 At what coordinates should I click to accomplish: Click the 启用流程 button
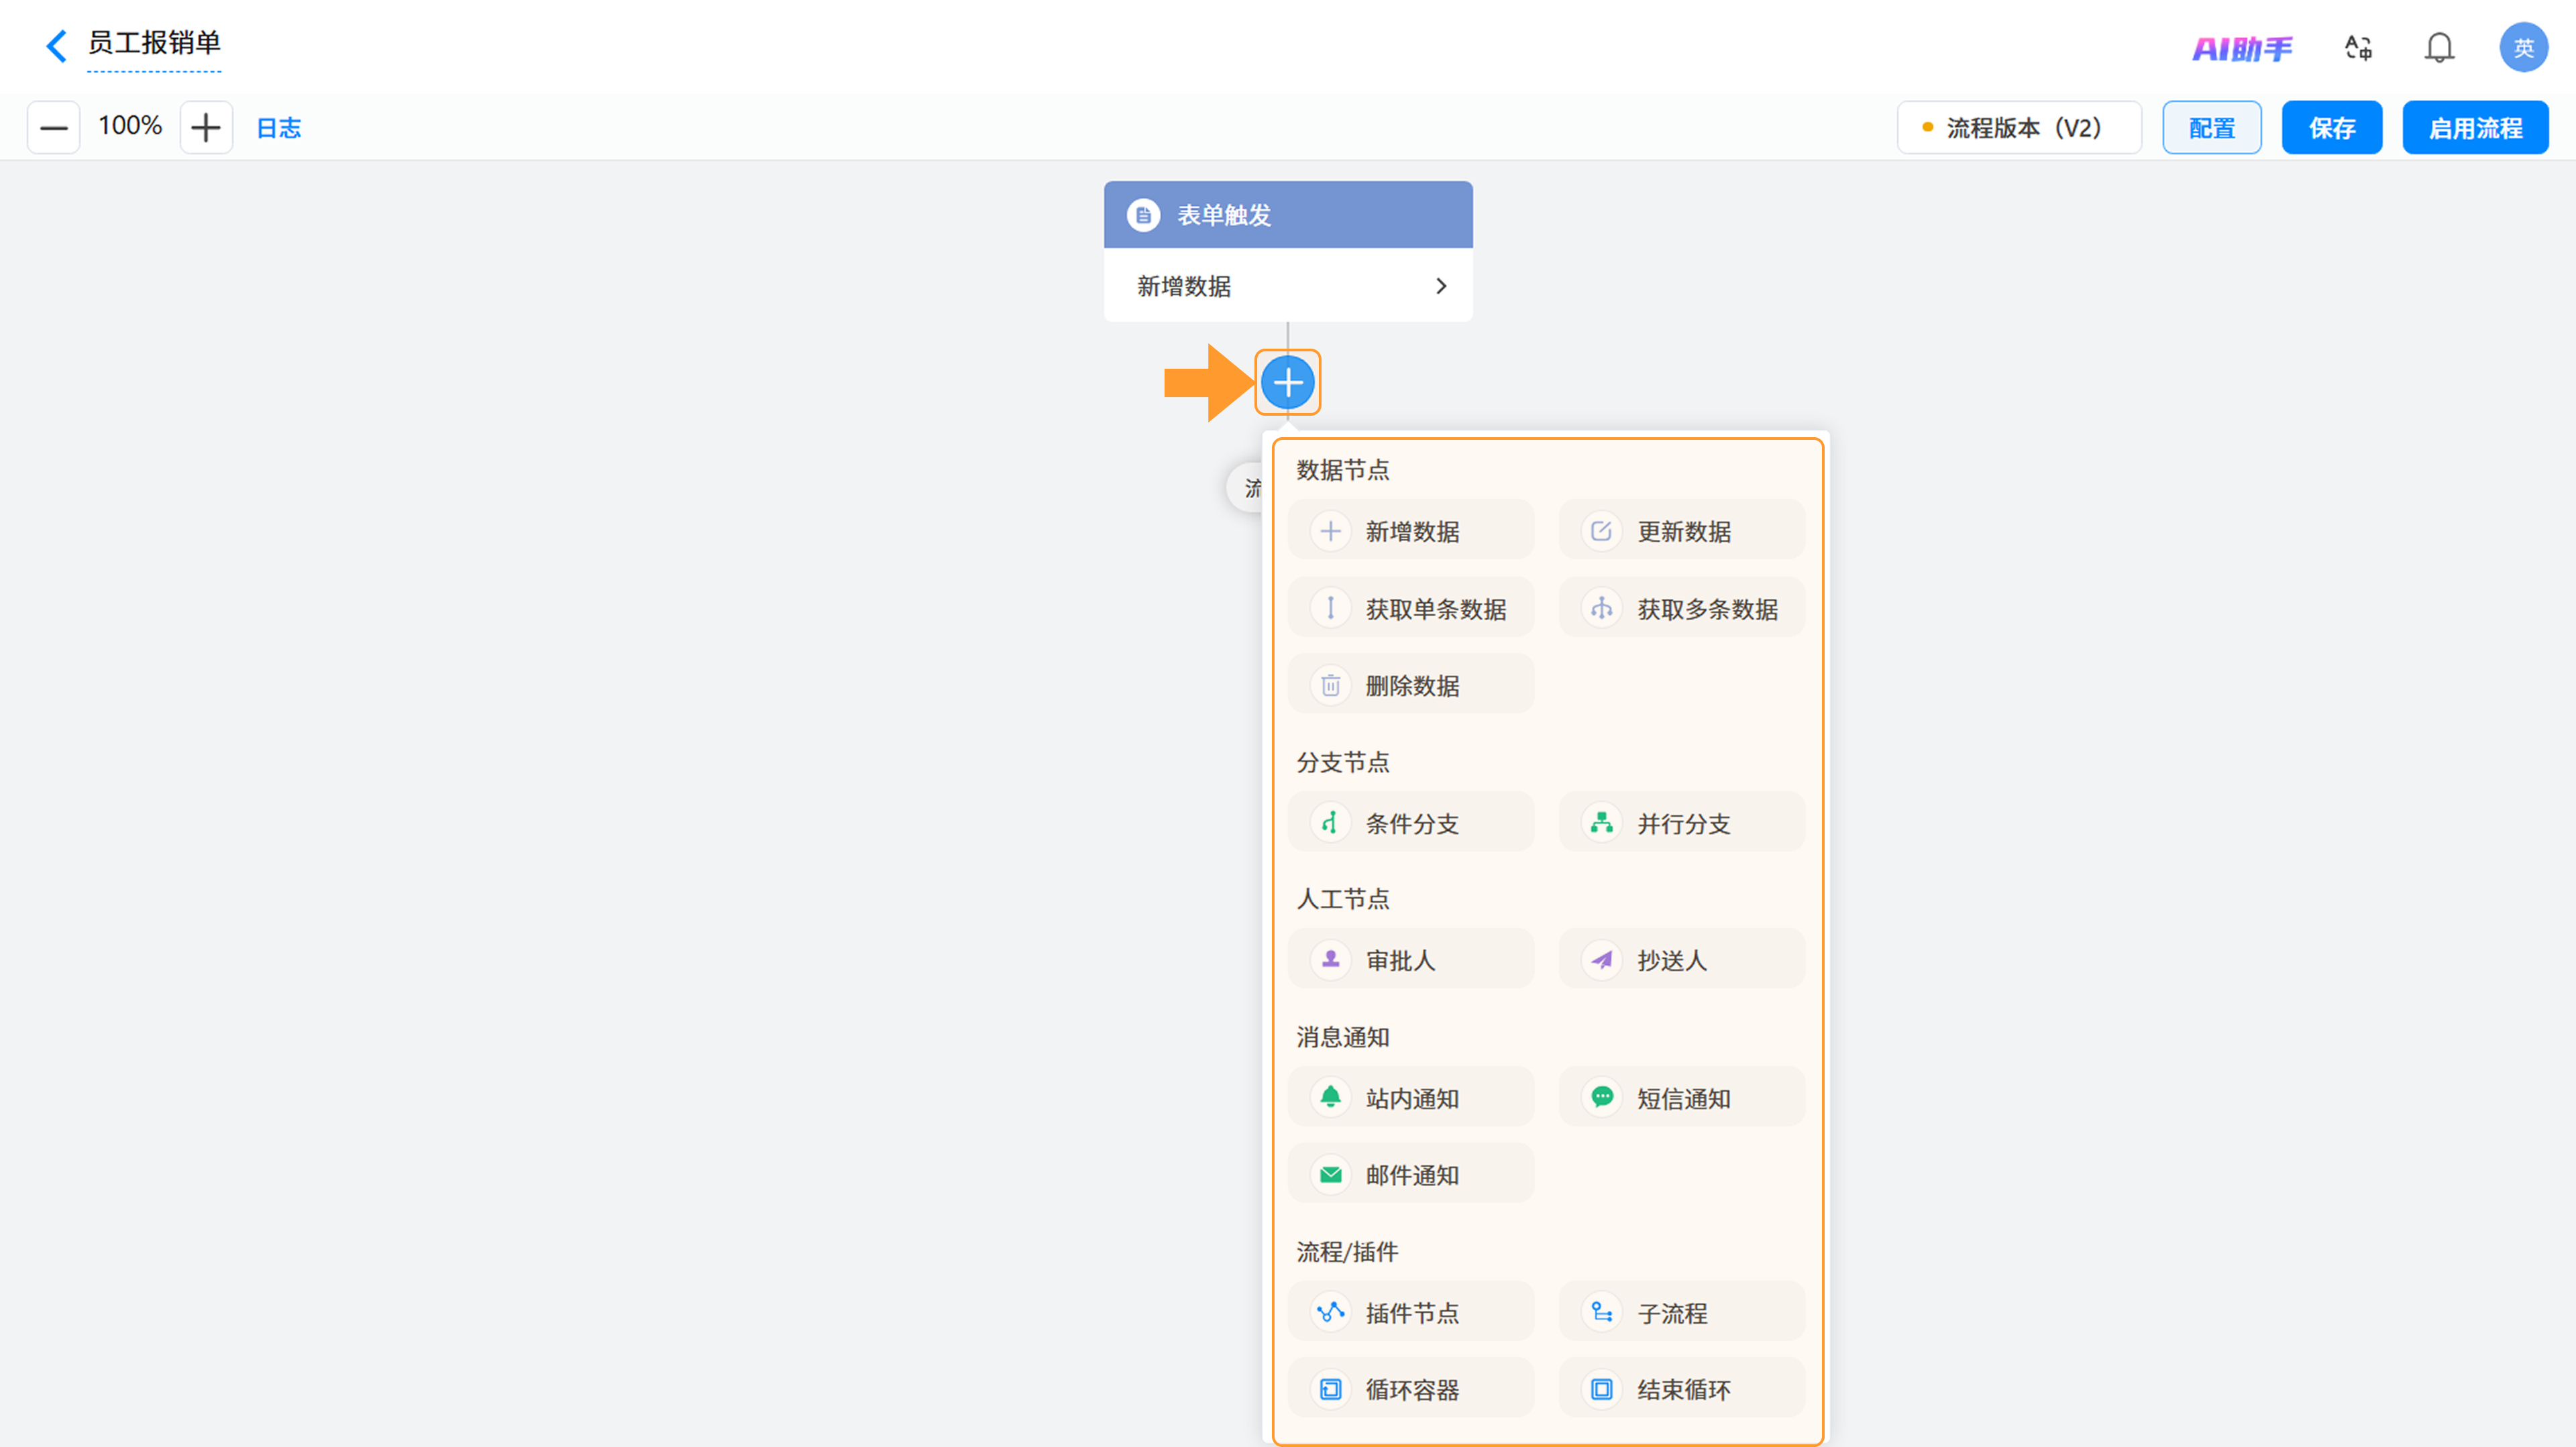[2475, 128]
